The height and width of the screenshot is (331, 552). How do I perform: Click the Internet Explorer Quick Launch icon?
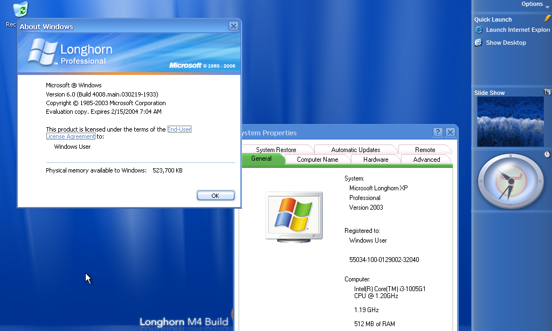478,30
